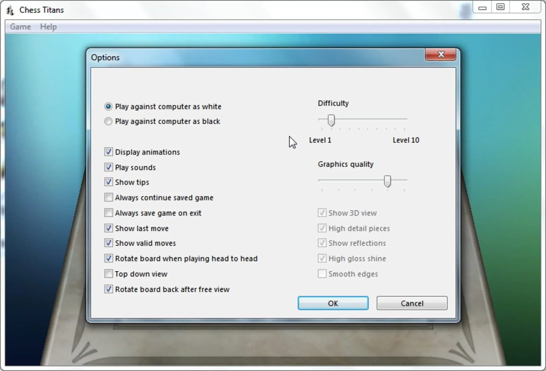
Task: Enable Top down view
Action: coord(108,274)
